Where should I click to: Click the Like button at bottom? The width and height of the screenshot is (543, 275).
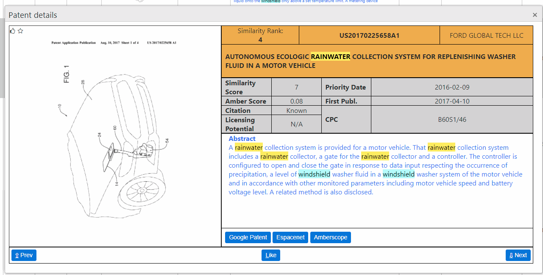point(271,255)
